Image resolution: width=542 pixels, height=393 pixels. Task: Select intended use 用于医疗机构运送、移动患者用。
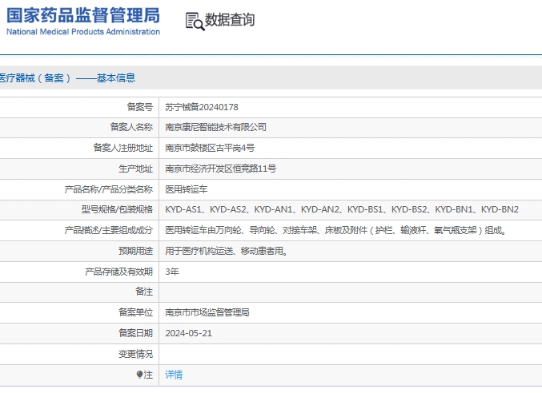click(x=226, y=251)
